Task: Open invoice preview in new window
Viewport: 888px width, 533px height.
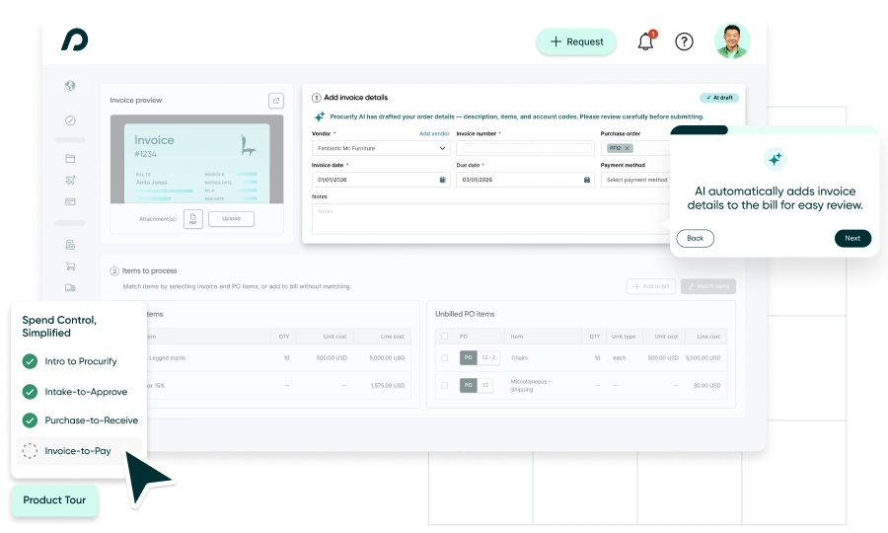Action: (x=276, y=100)
